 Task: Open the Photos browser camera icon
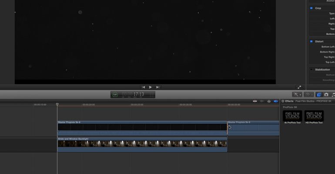[x=326, y=94]
